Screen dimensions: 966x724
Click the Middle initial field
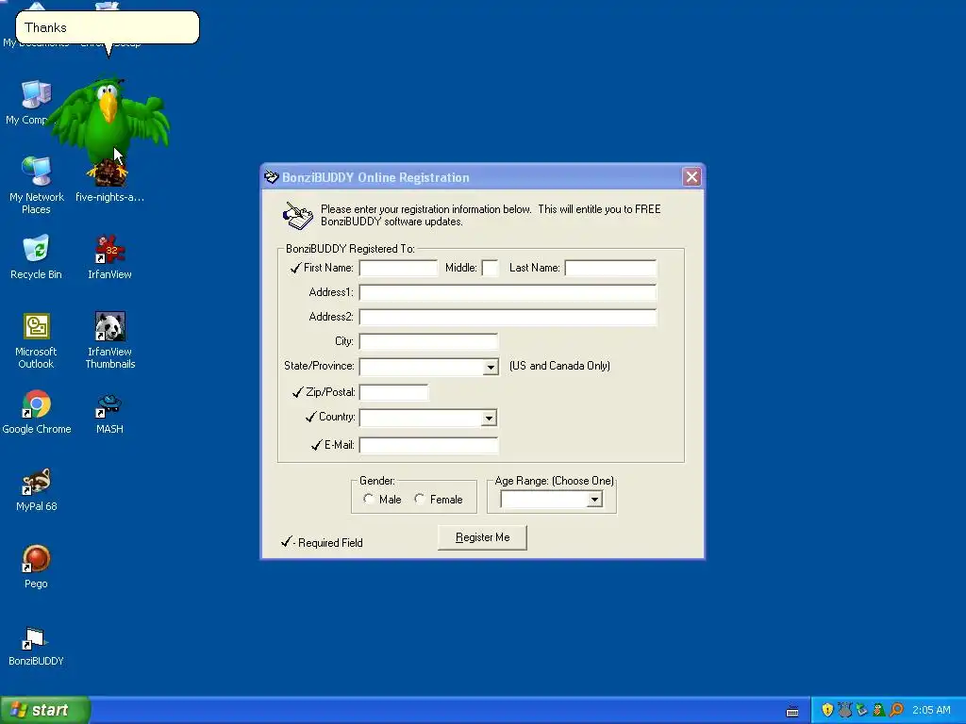490,268
